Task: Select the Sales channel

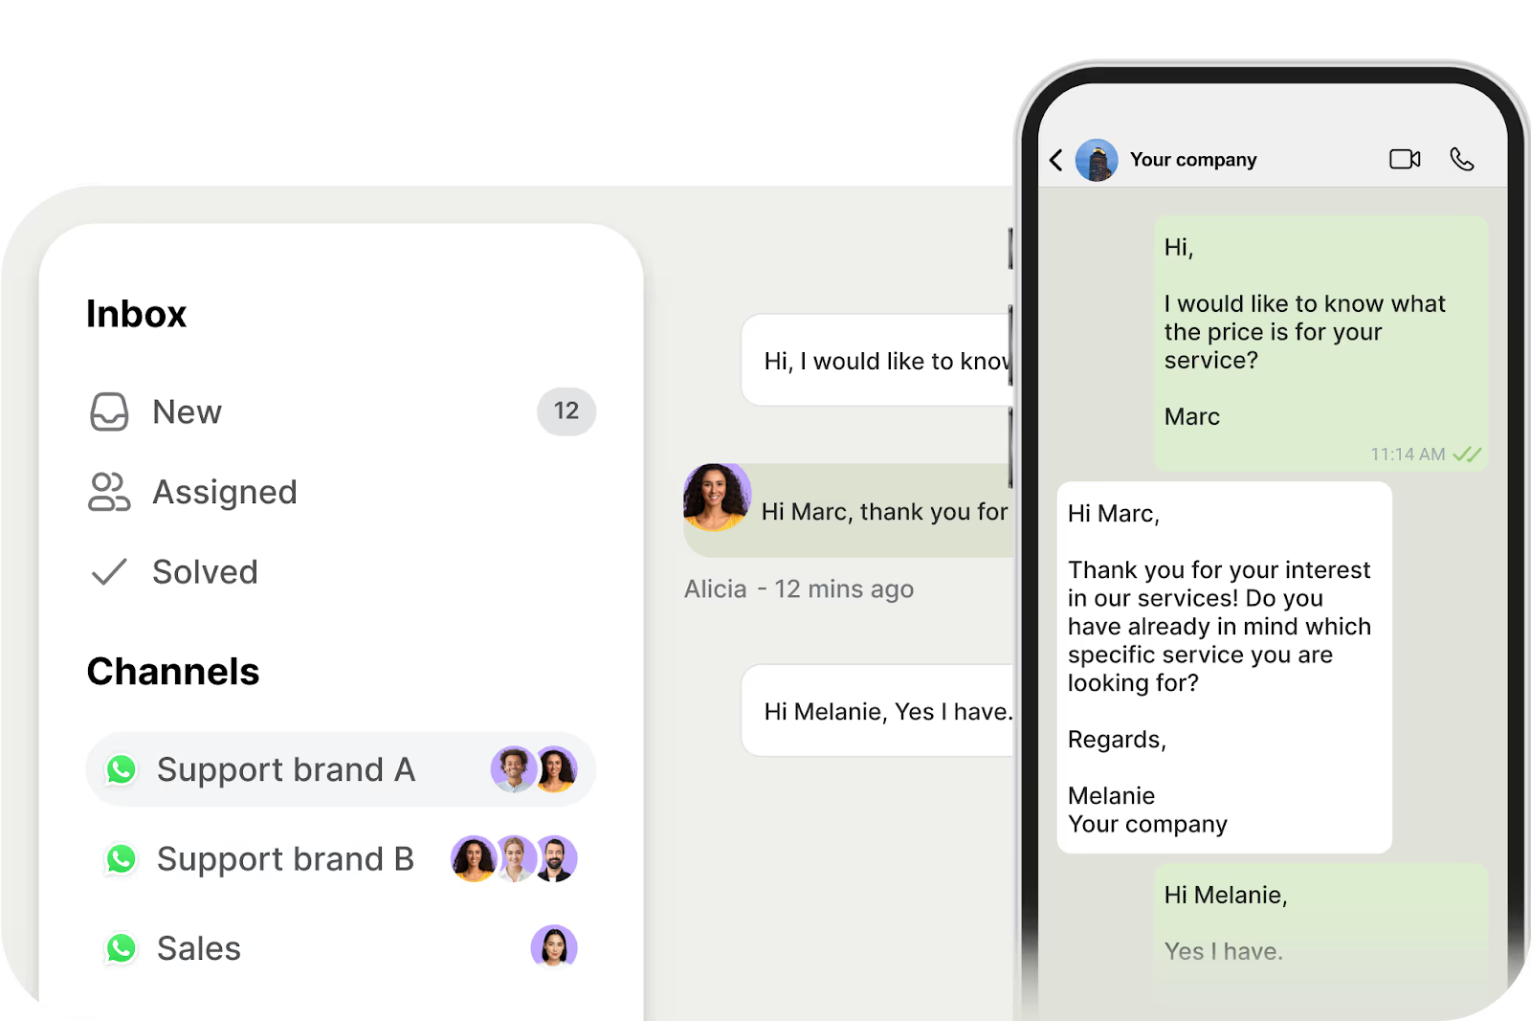Action: coord(341,948)
